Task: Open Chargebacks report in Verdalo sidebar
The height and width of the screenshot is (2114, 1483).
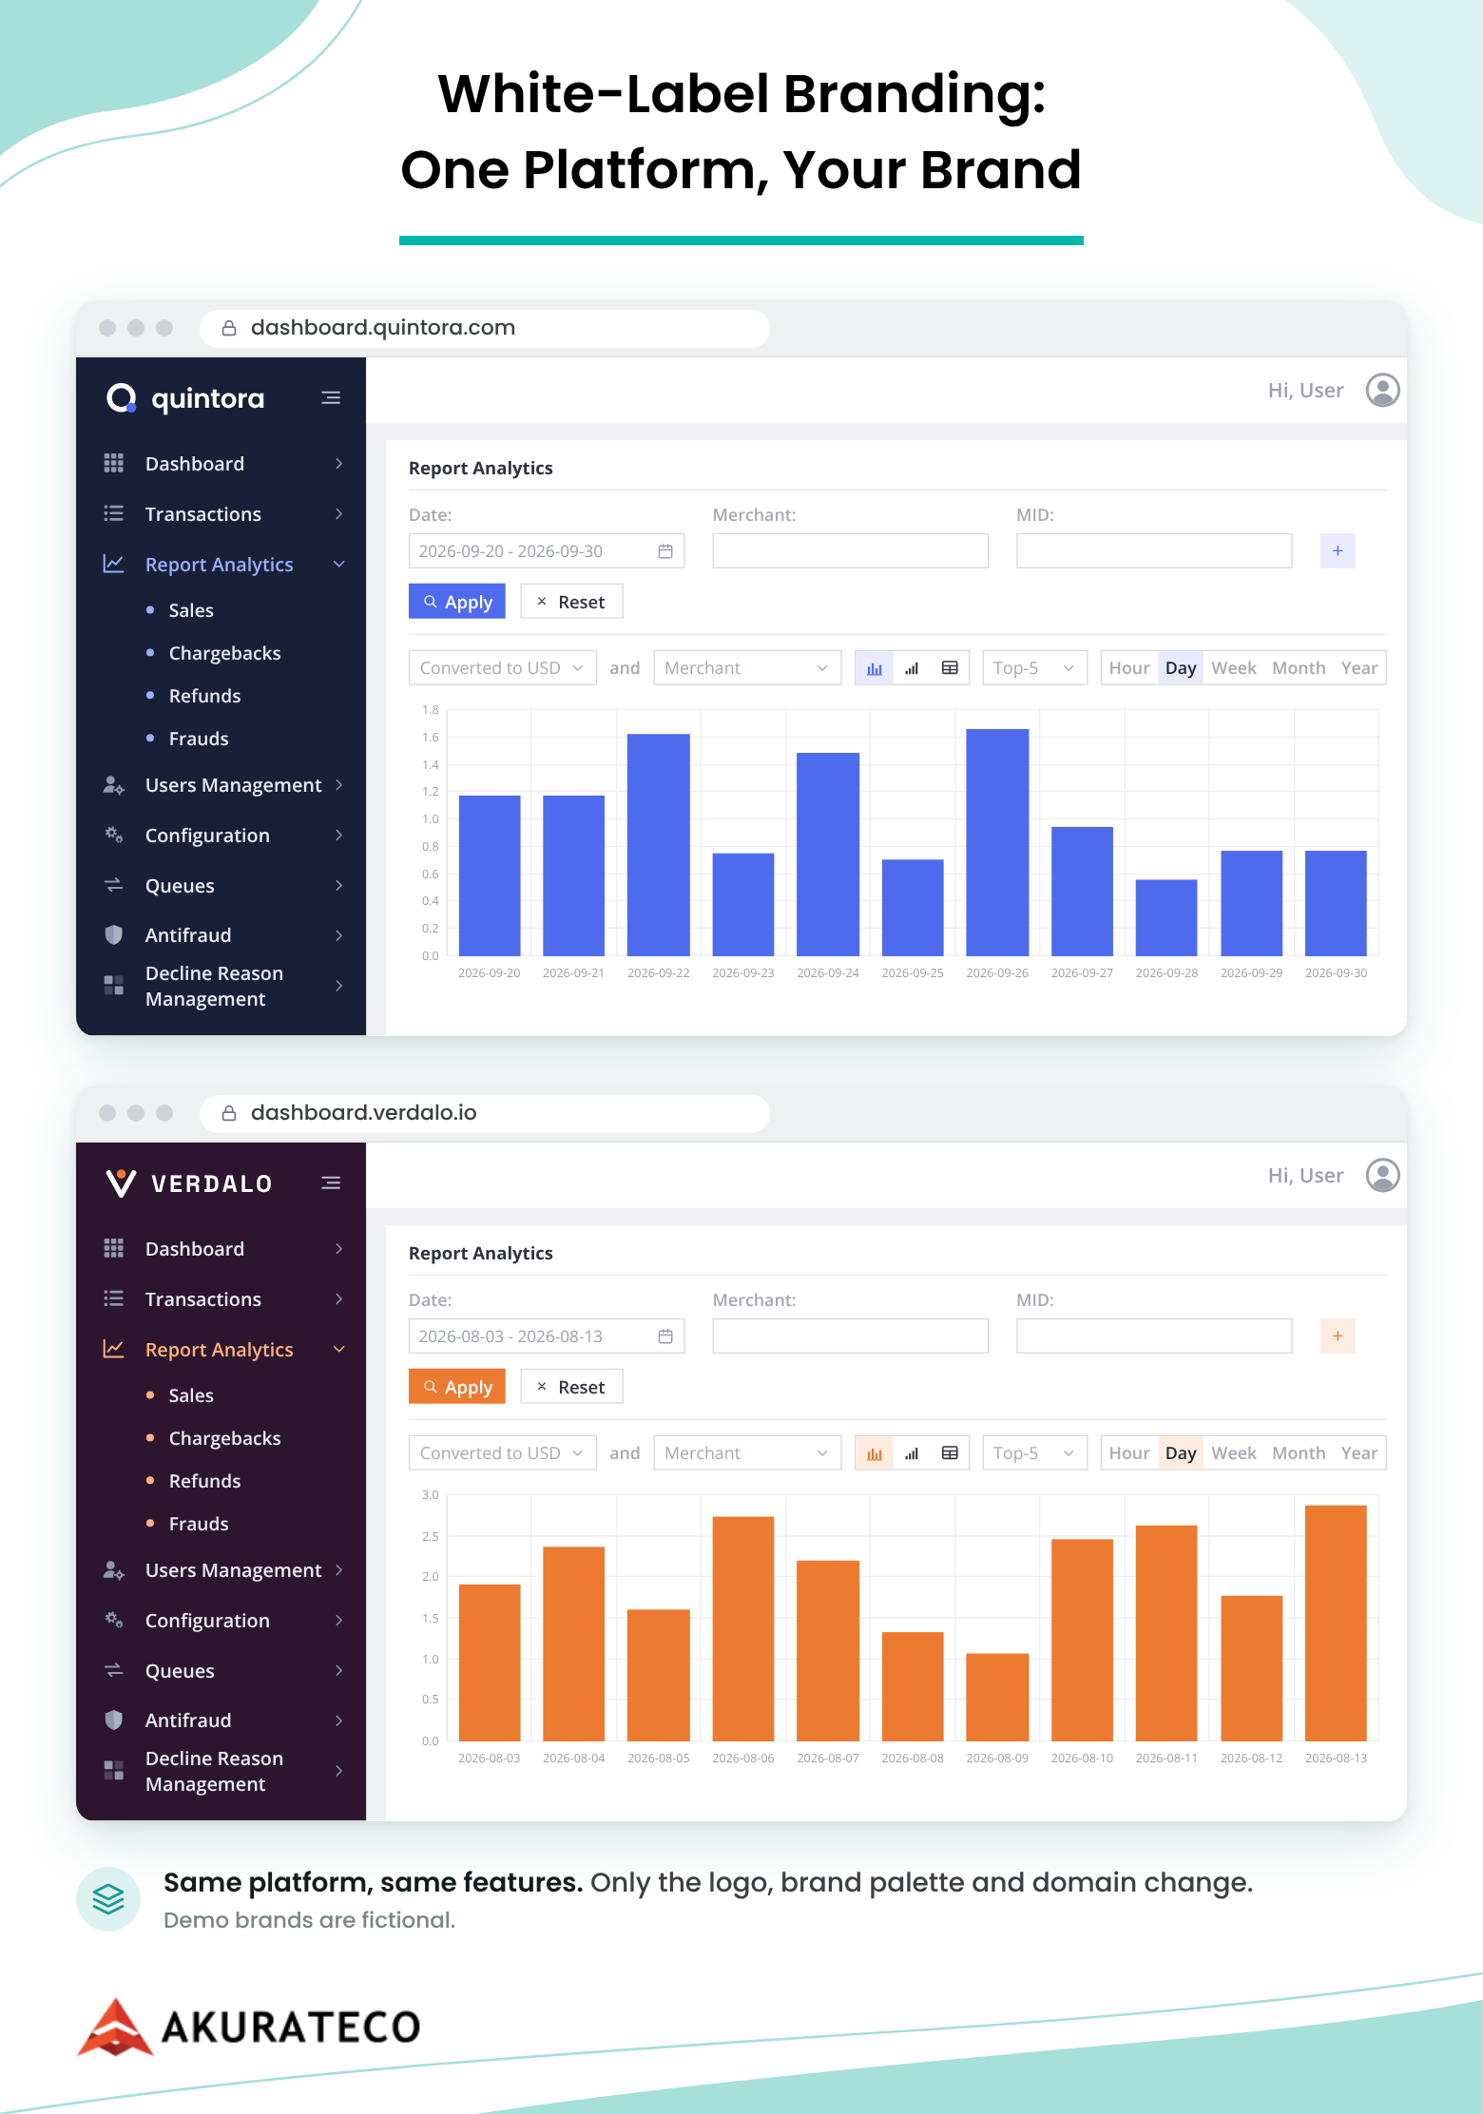Action: (224, 1438)
